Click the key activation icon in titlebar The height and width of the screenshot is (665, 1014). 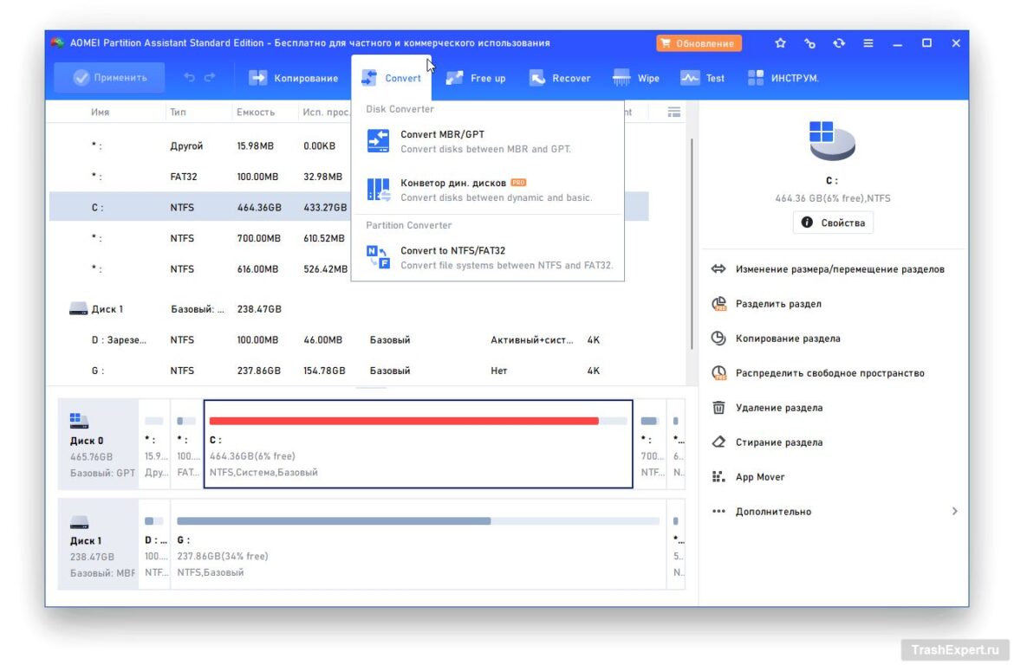pyautogui.click(x=809, y=42)
